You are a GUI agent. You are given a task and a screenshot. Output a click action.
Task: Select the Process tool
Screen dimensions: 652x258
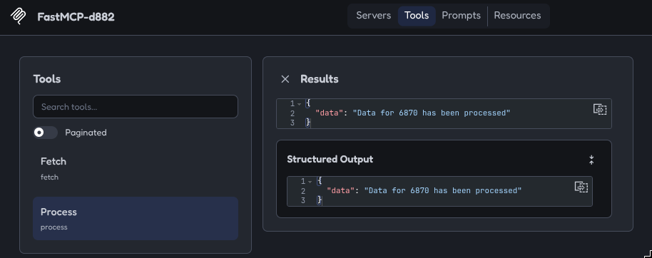tap(136, 219)
